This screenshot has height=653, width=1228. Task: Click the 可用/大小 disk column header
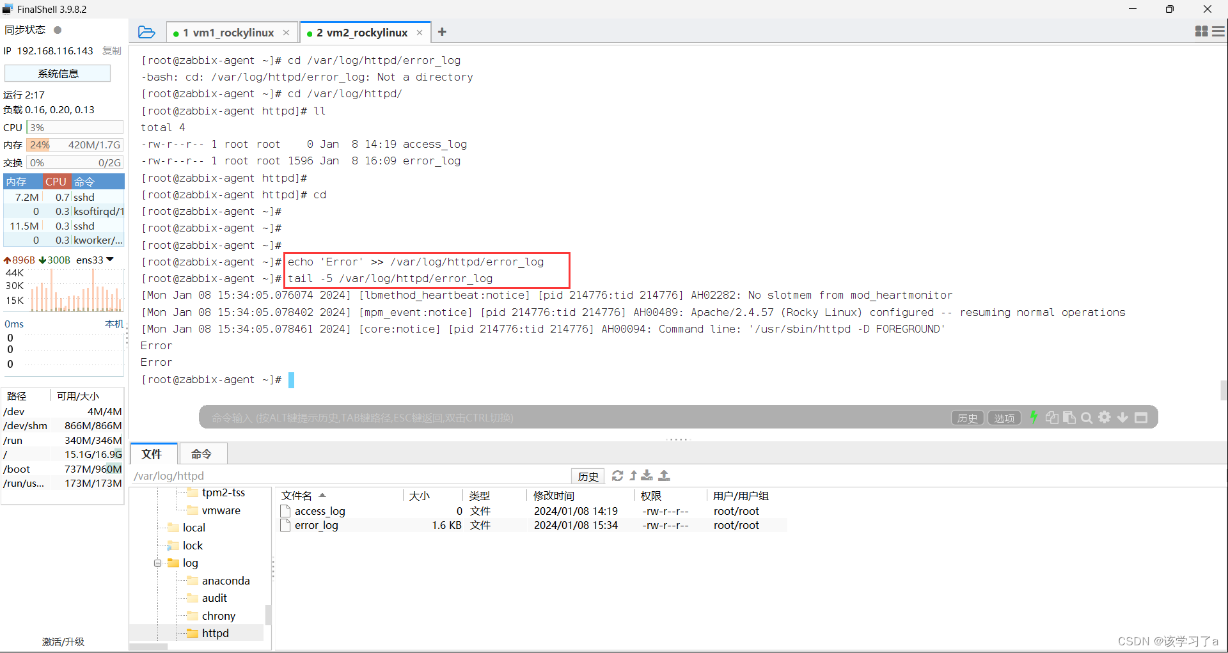click(78, 396)
